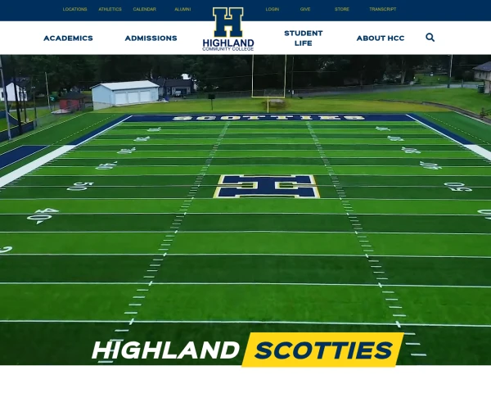Open the search magnifier icon
The image size is (491, 393).
430,38
